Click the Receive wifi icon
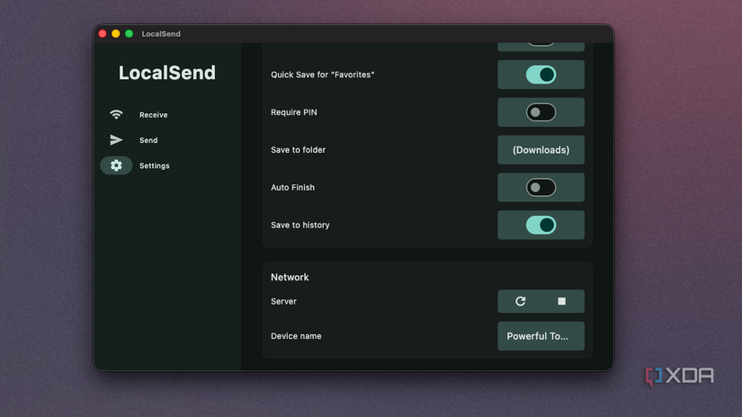 click(116, 114)
